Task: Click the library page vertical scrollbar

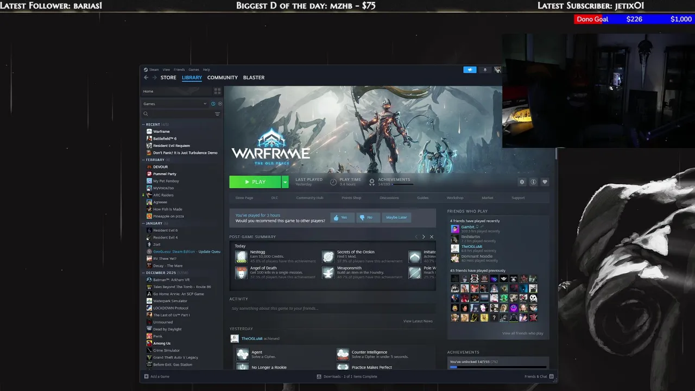Action: [555, 153]
